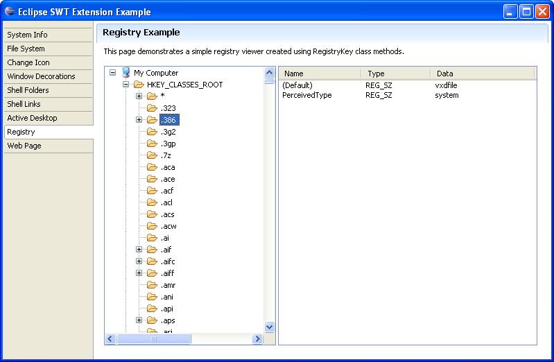Select the .3g2 key label

[168, 132]
